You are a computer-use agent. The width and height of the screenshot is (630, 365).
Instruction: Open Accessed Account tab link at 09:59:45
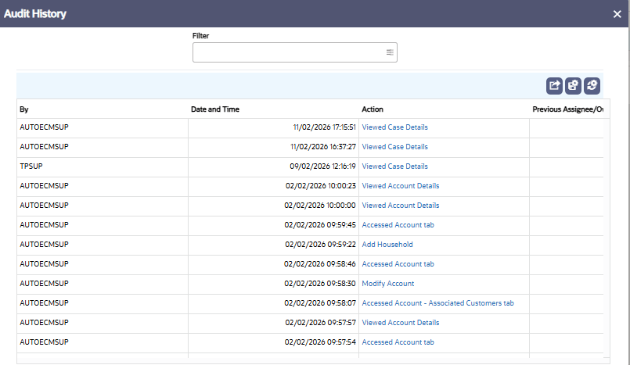(x=398, y=225)
